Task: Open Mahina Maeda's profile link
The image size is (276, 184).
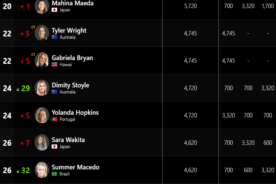Action: tap(72, 3)
